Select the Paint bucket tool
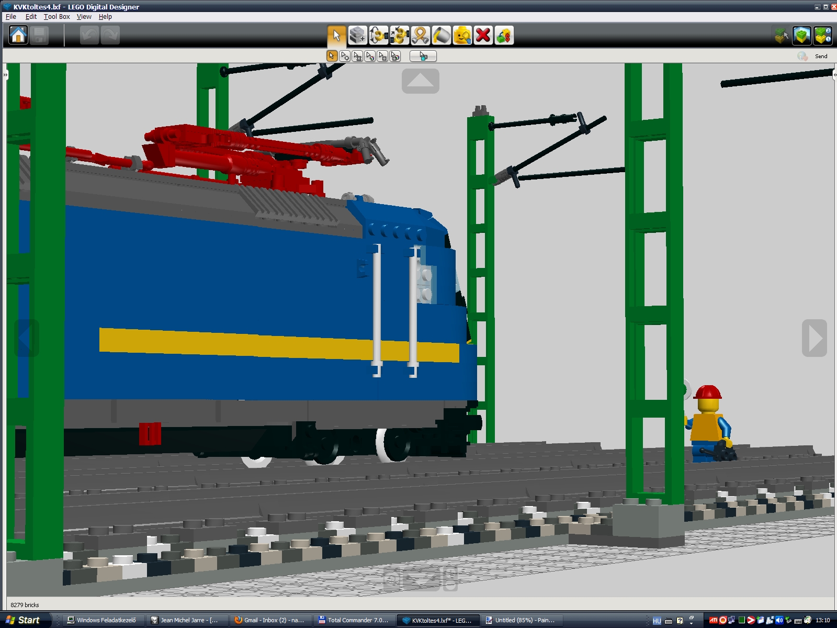837x628 pixels. (x=441, y=35)
